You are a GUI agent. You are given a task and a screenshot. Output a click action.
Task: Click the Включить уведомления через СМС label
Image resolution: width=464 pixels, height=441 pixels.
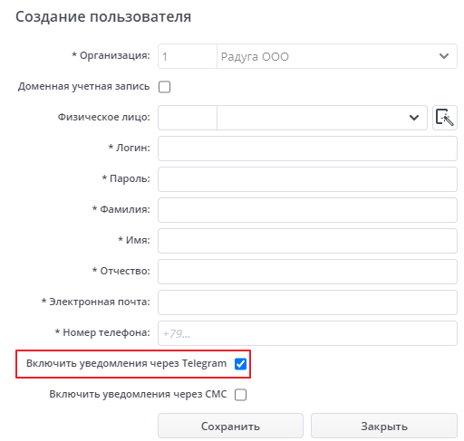click(138, 394)
